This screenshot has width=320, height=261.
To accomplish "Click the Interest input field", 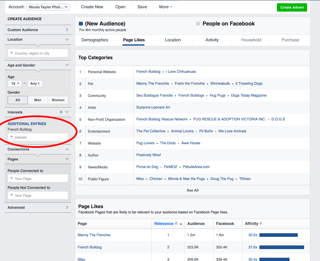I will [38, 137].
